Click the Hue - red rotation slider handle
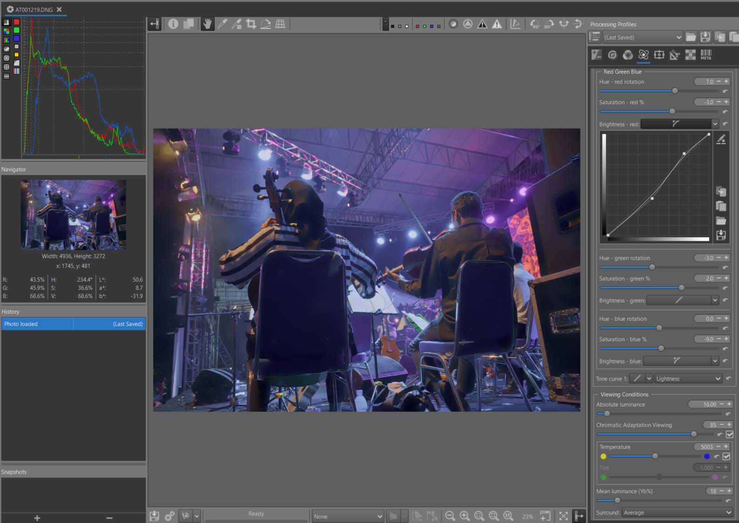Image resolution: width=739 pixels, height=523 pixels. click(x=675, y=91)
